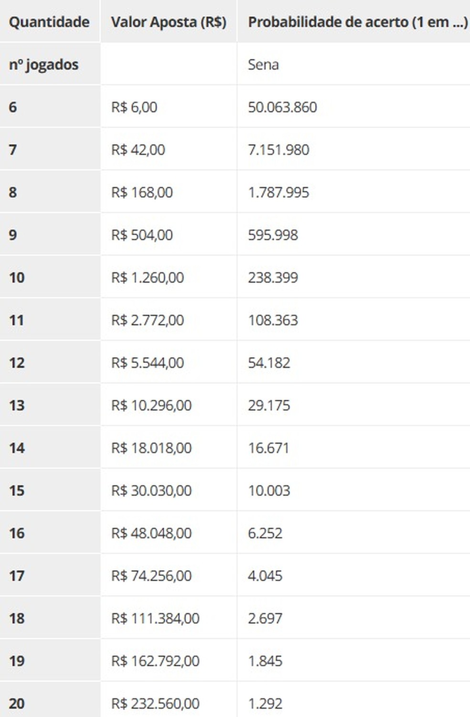470x717 pixels.
Task: Click the 50.063.860 probability cell
Action: [x=282, y=107]
